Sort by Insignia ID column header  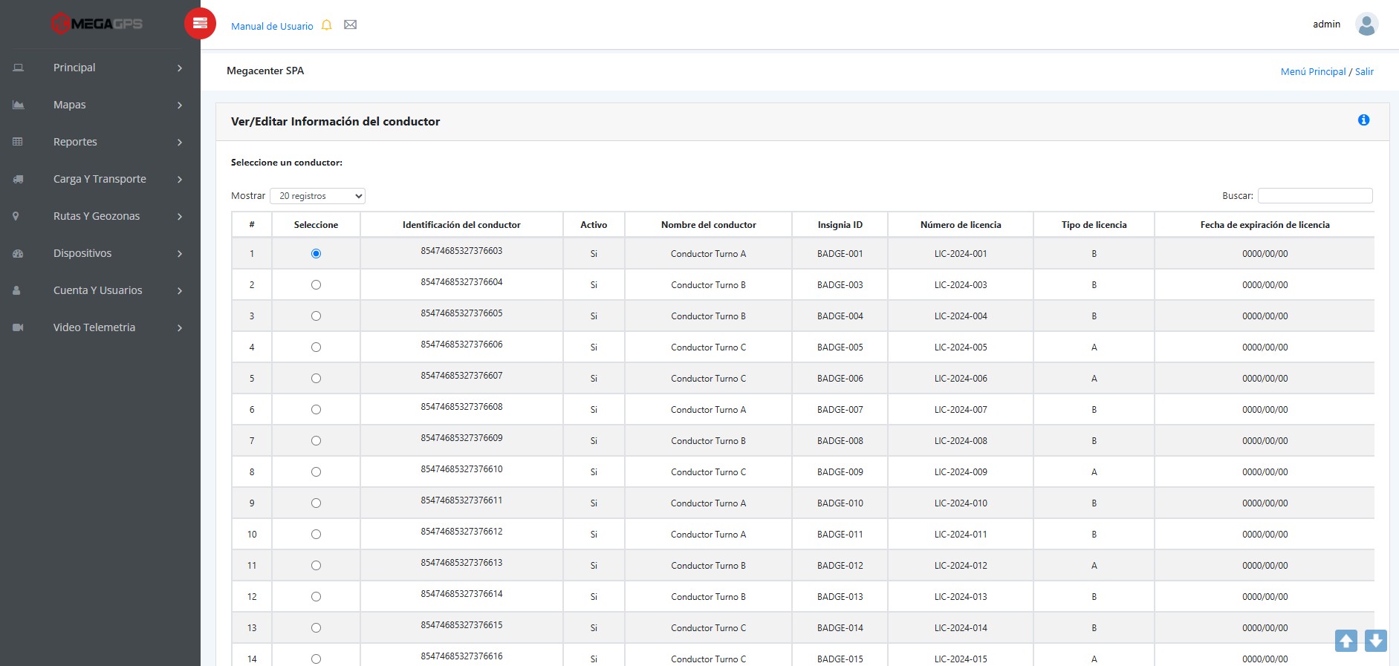pos(840,225)
